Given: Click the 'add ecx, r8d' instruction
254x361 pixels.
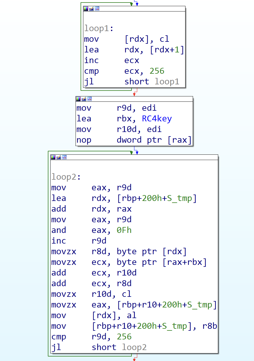Looking at the screenshot, I should click(x=91, y=283).
